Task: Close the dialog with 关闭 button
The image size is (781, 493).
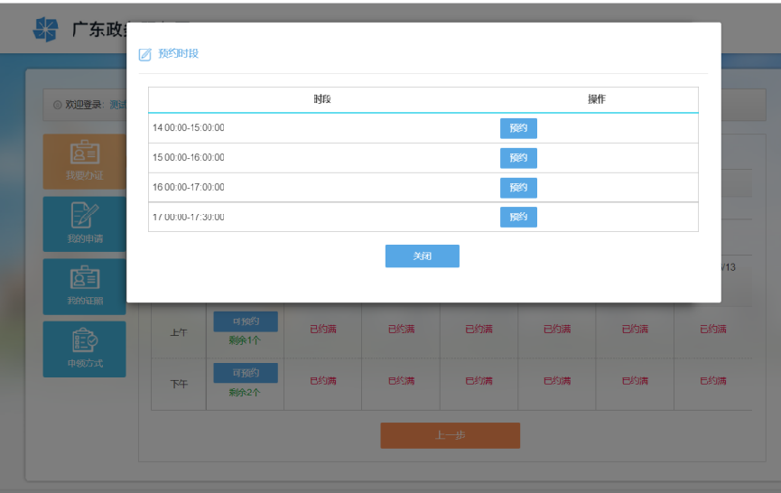Action: [x=422, y=256]
